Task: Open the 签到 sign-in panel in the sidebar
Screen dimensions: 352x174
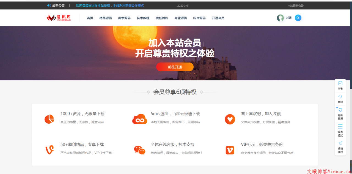Action: click(340, 85)
